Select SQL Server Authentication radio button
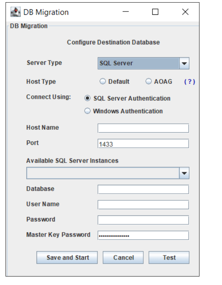 coord(88,98)
